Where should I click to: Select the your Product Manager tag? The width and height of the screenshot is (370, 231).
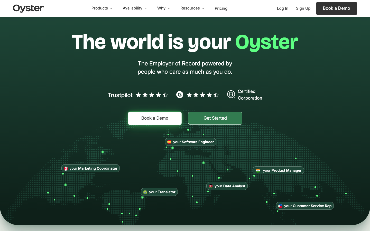[x=278, y=170]
